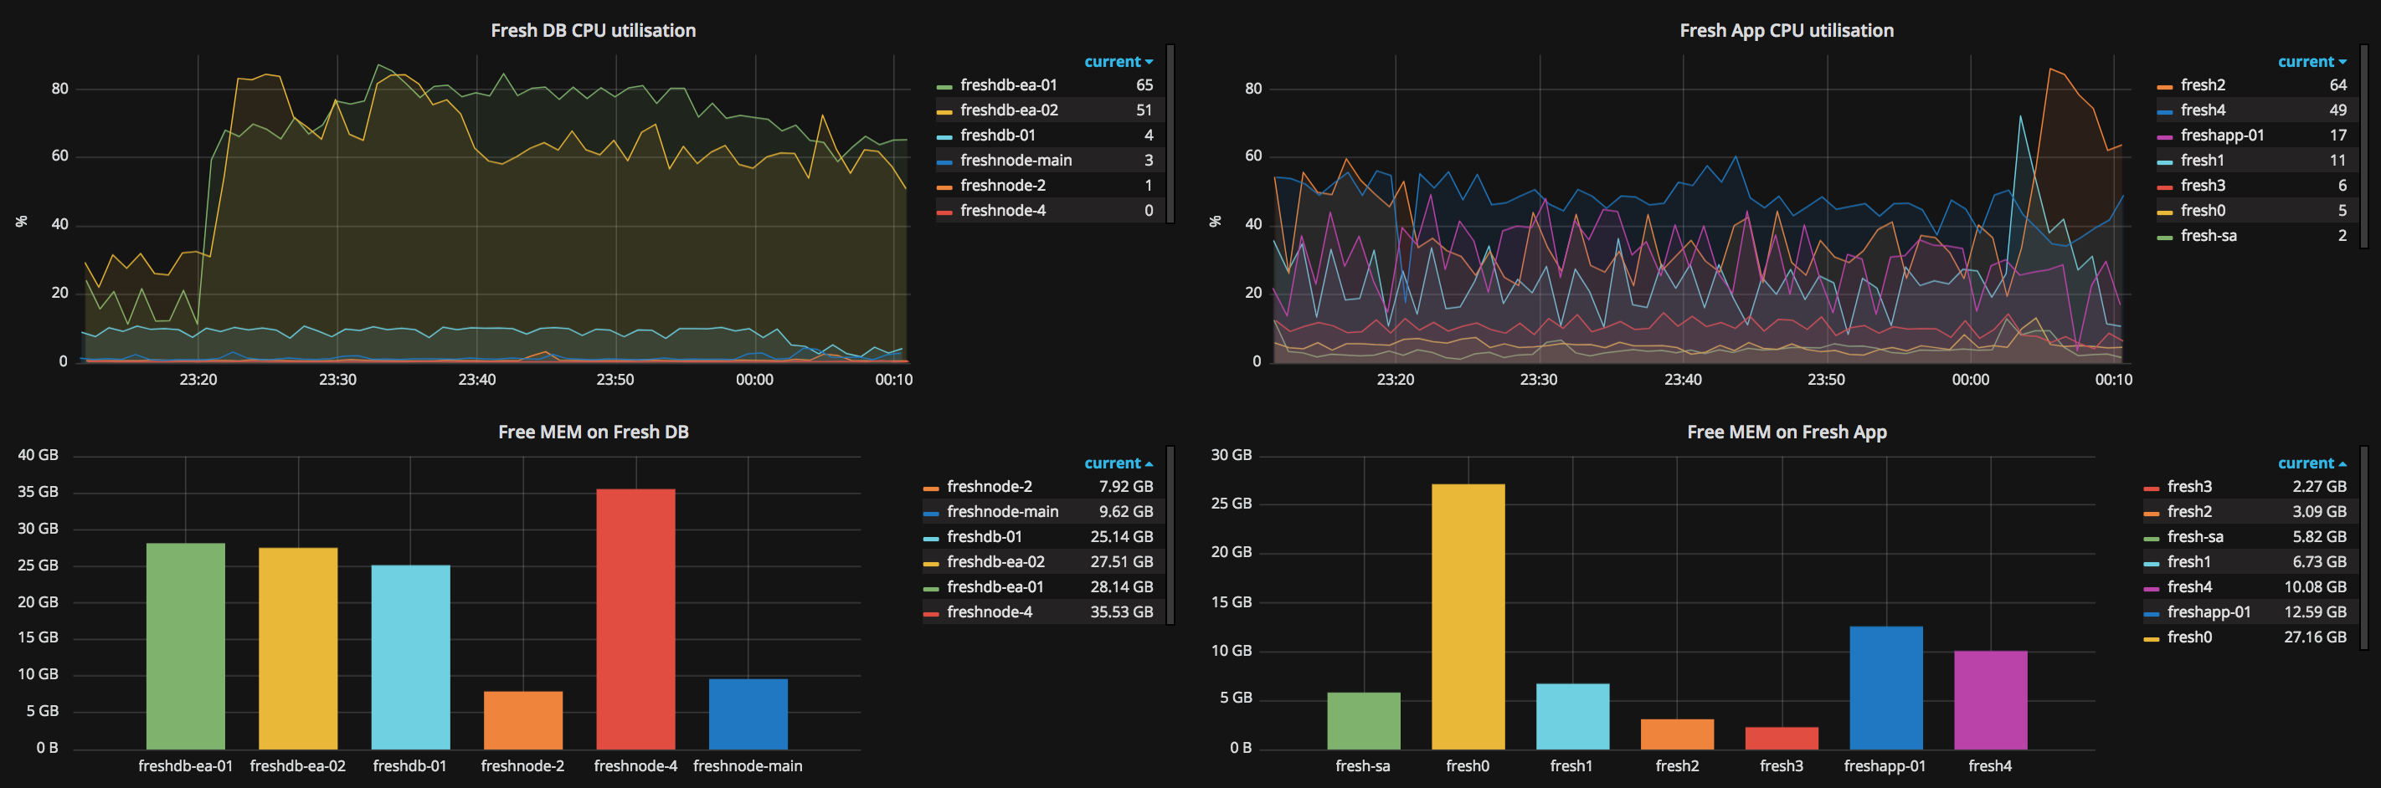The image size is (2381, 788).
Task: Sort Free MEM on Fresh DB legend by current
Action: (1118, 463)
